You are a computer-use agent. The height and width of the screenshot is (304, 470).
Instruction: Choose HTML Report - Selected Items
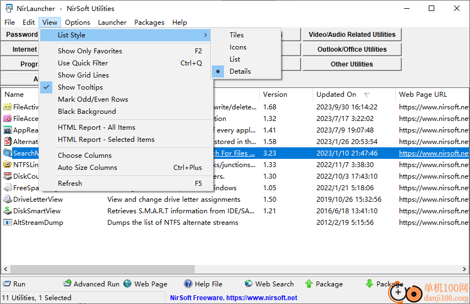tap(125, 140)
